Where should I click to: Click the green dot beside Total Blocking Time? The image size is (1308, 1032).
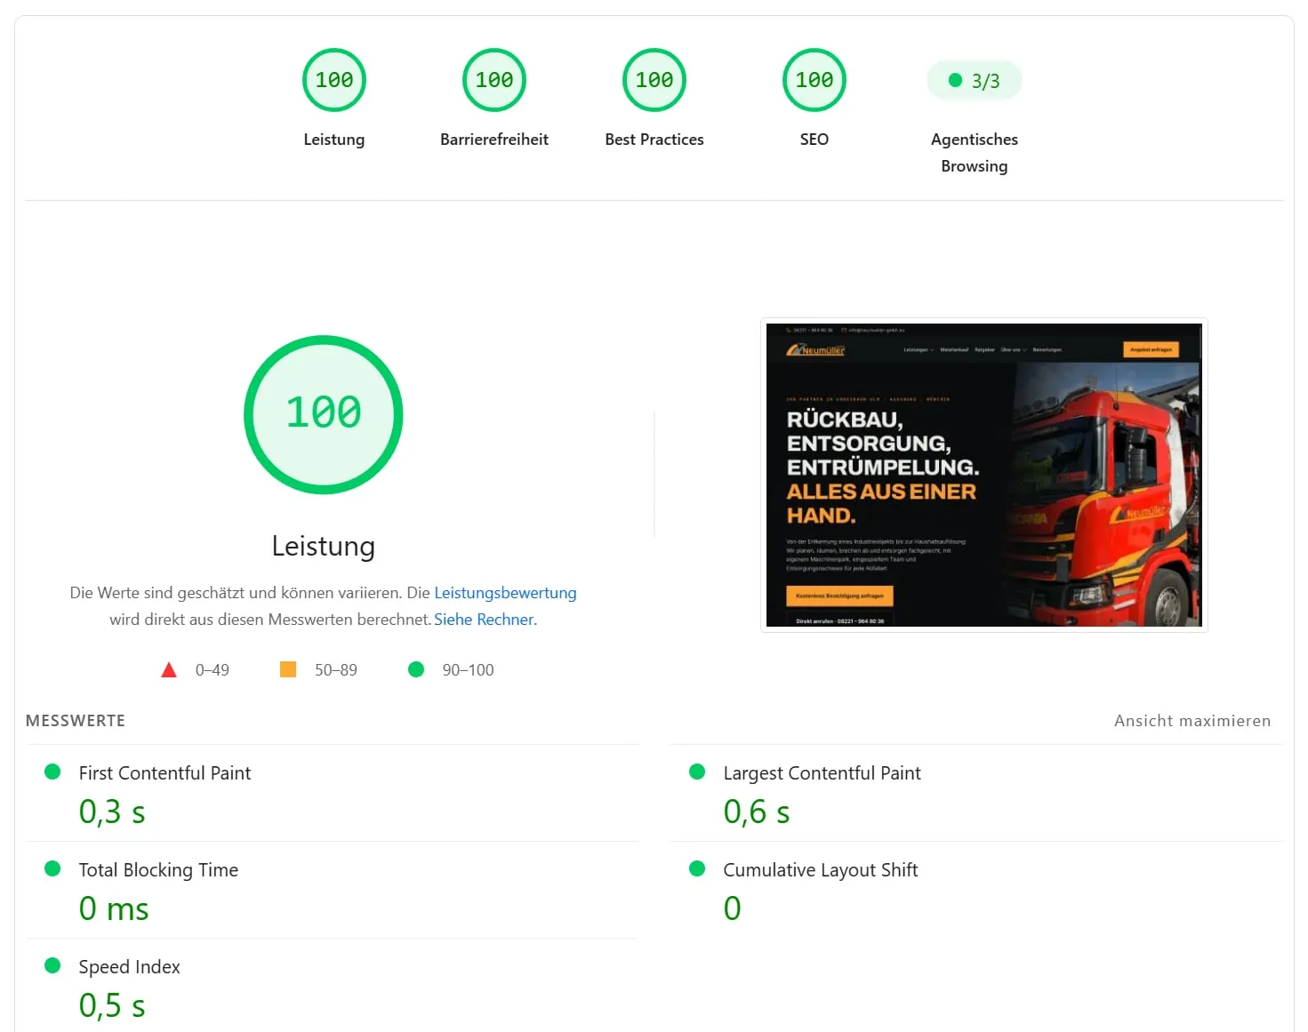[x=52, y=868]
